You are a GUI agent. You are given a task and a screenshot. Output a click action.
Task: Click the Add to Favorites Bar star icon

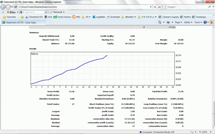pos(22,17)
